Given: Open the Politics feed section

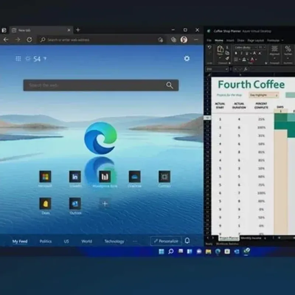Looking at the screenshot, I should click(45, 242).
